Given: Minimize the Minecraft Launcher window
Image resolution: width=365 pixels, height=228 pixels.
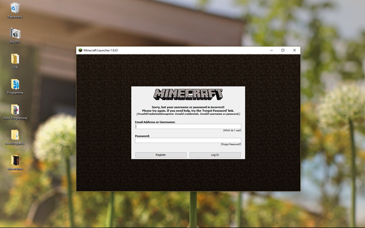Looking at the screenshot, I should pyautogui.click(x=272, y=50).
